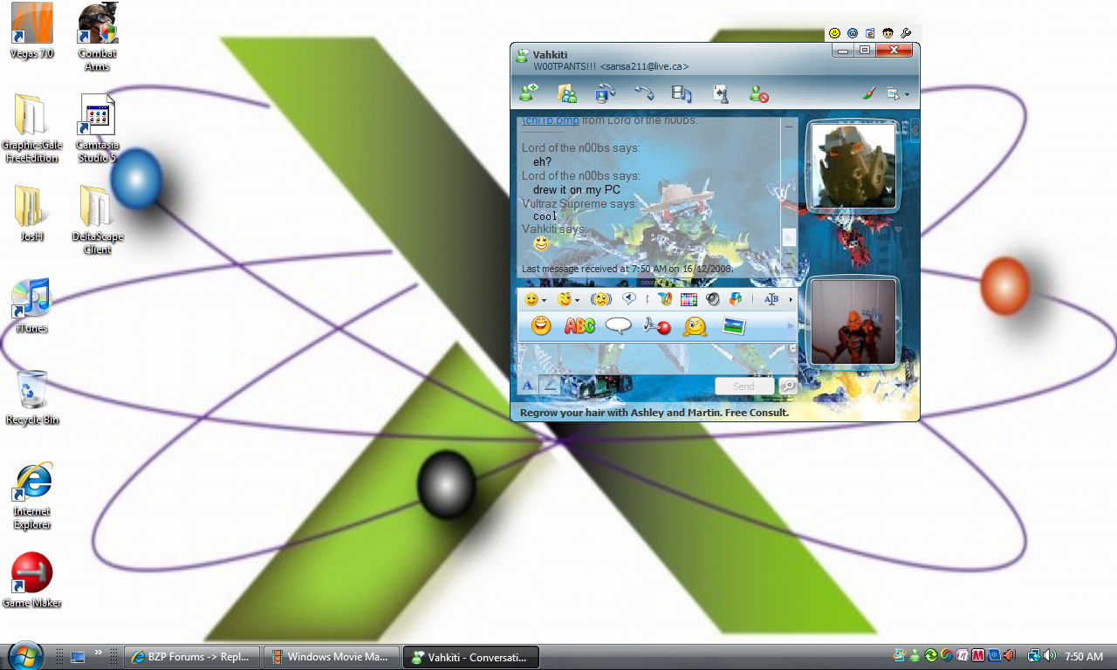Start a video call with Lord of the n00bs

pos(605,92)
